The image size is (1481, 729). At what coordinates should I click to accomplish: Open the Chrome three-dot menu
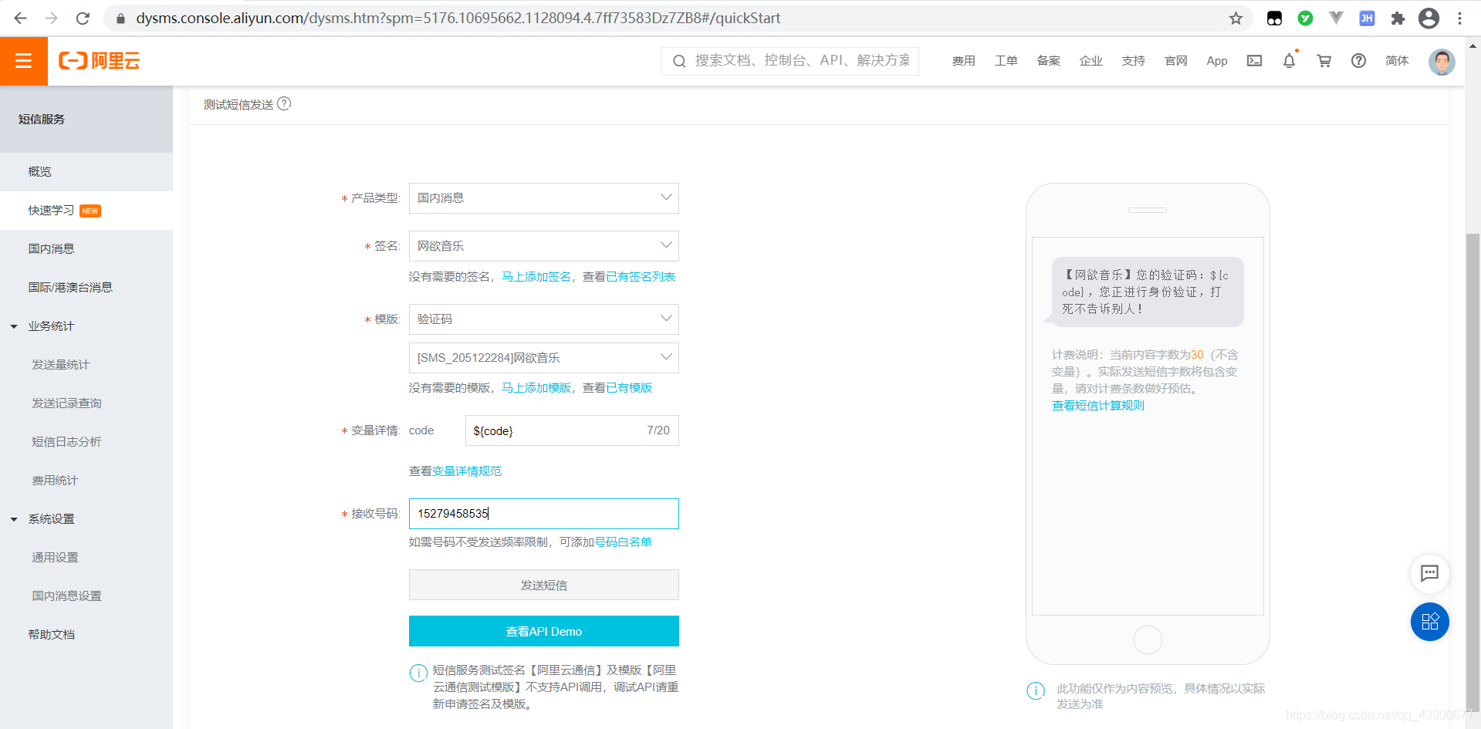tap(1459, 18)
